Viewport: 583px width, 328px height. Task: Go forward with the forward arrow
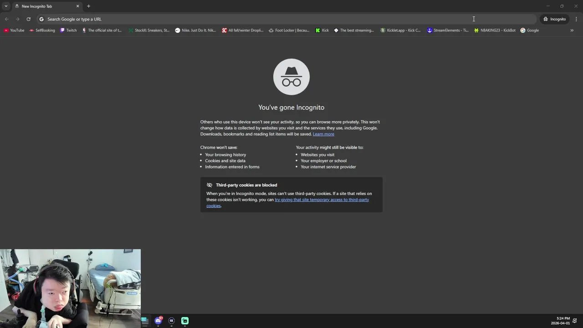pos(17,19)
